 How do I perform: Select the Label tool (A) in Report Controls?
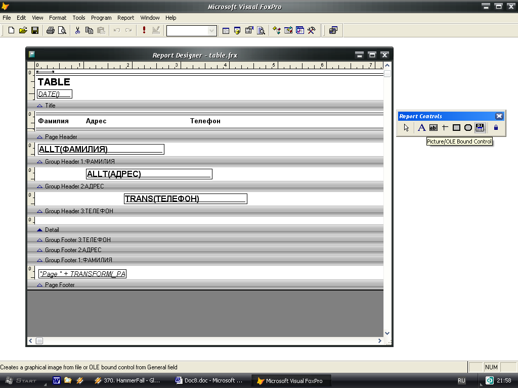click(421, 128)
